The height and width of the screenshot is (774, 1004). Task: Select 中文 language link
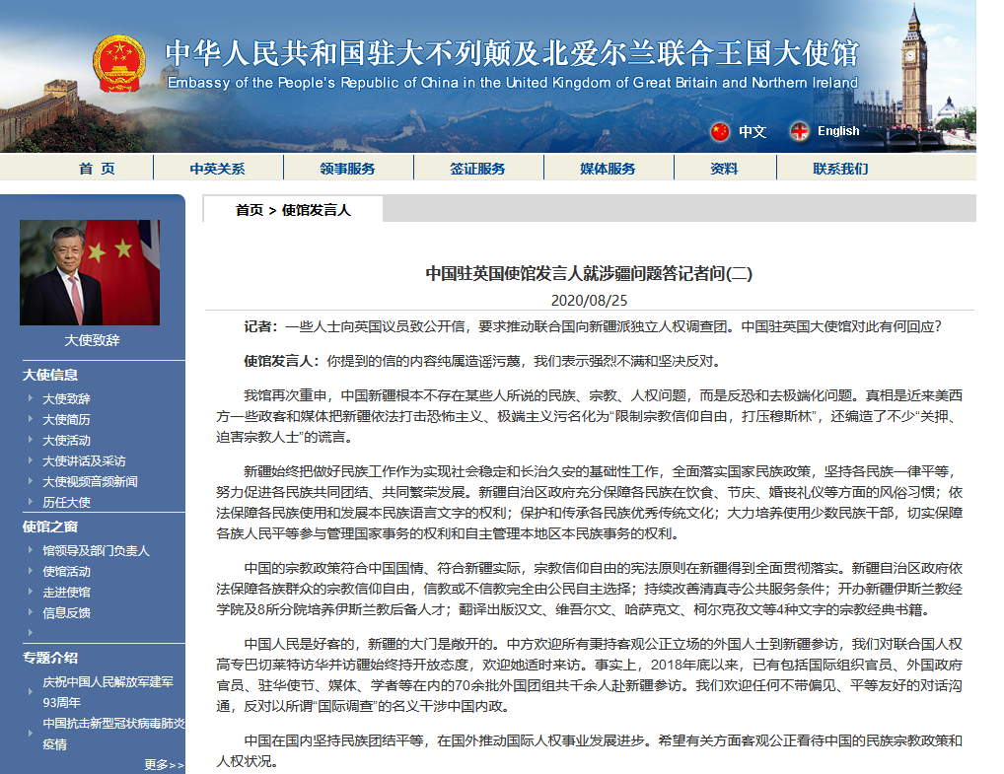[752, 131]
